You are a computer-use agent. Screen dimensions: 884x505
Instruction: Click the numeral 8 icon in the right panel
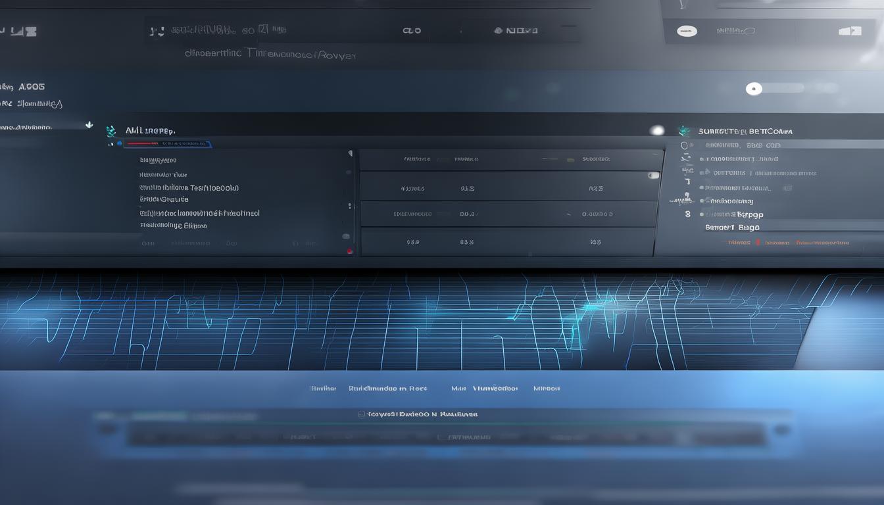(687, 214)
